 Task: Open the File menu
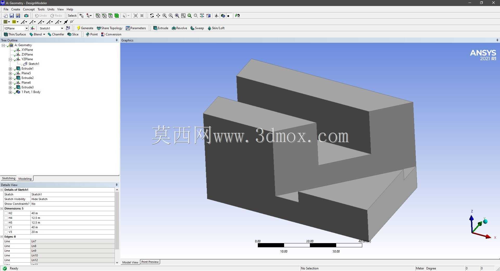click(6, 9)
